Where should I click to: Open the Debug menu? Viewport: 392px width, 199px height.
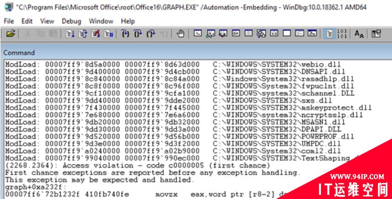(x=72, y=21)
